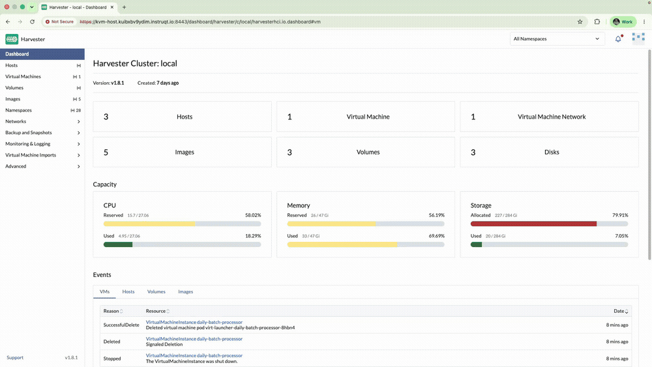
Task: Expand the Networks sidebar group
Action: 42,121
